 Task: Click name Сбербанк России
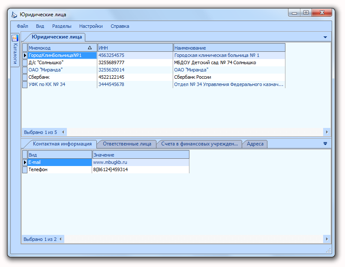tap(192, 77)
